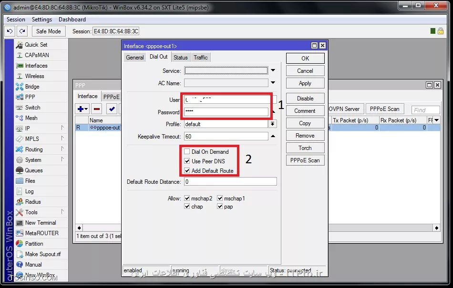Toggle Dial On Demand checkbox
The width and height of the screenshot is (453, 288).
187,152
